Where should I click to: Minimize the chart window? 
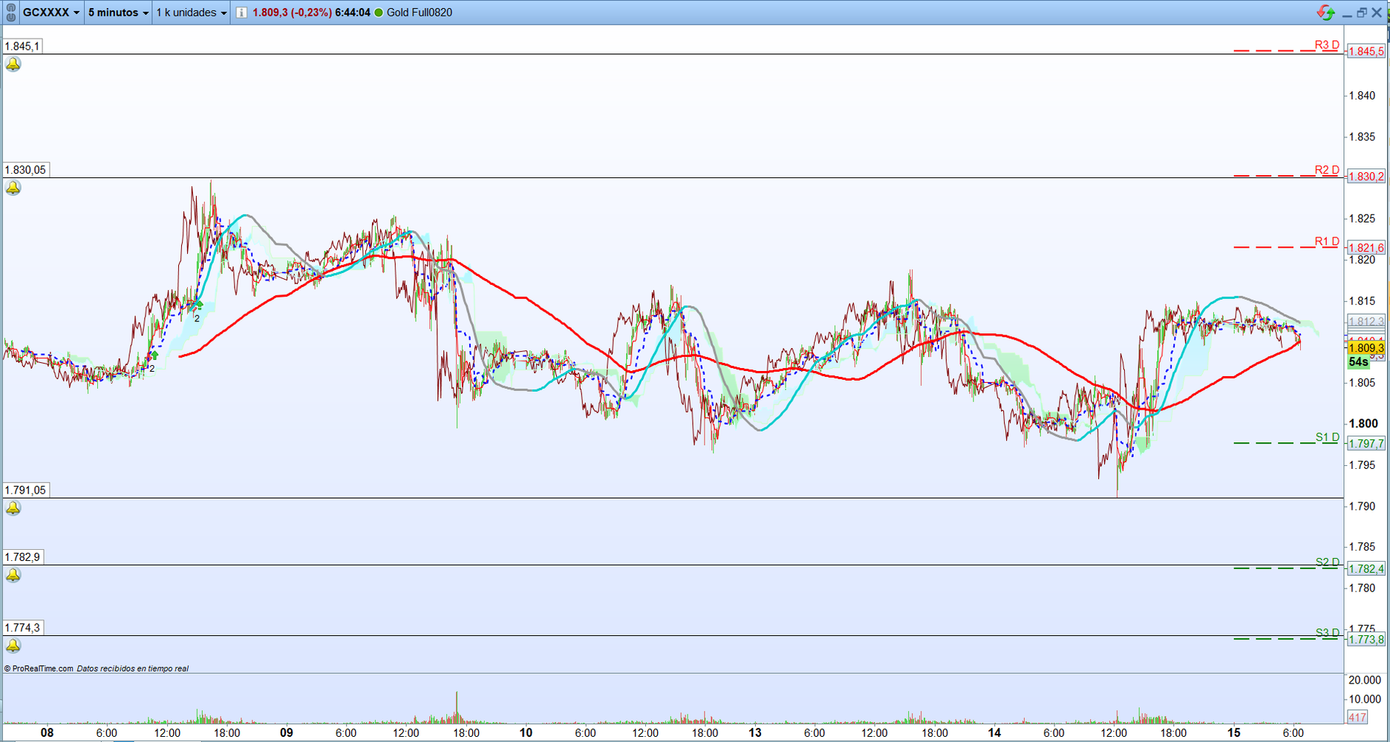point(1347,13)
